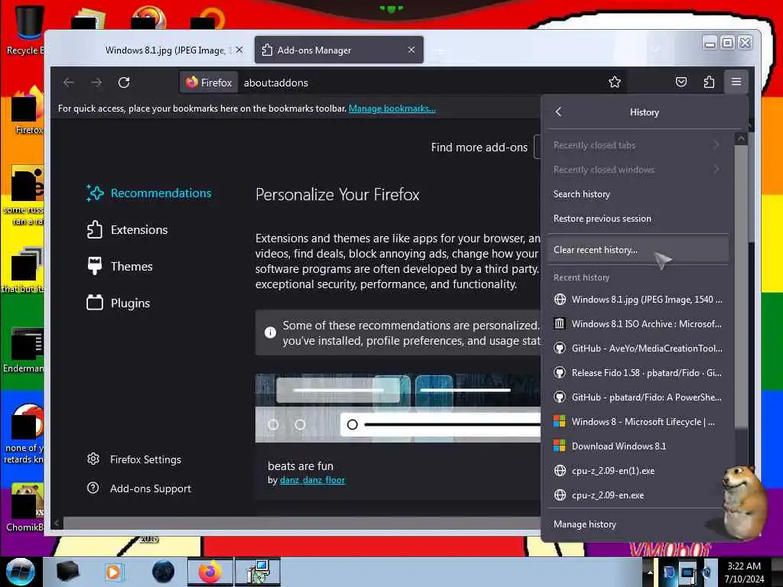Open Manage history
The image size is (783, 587).
point(637,524)
